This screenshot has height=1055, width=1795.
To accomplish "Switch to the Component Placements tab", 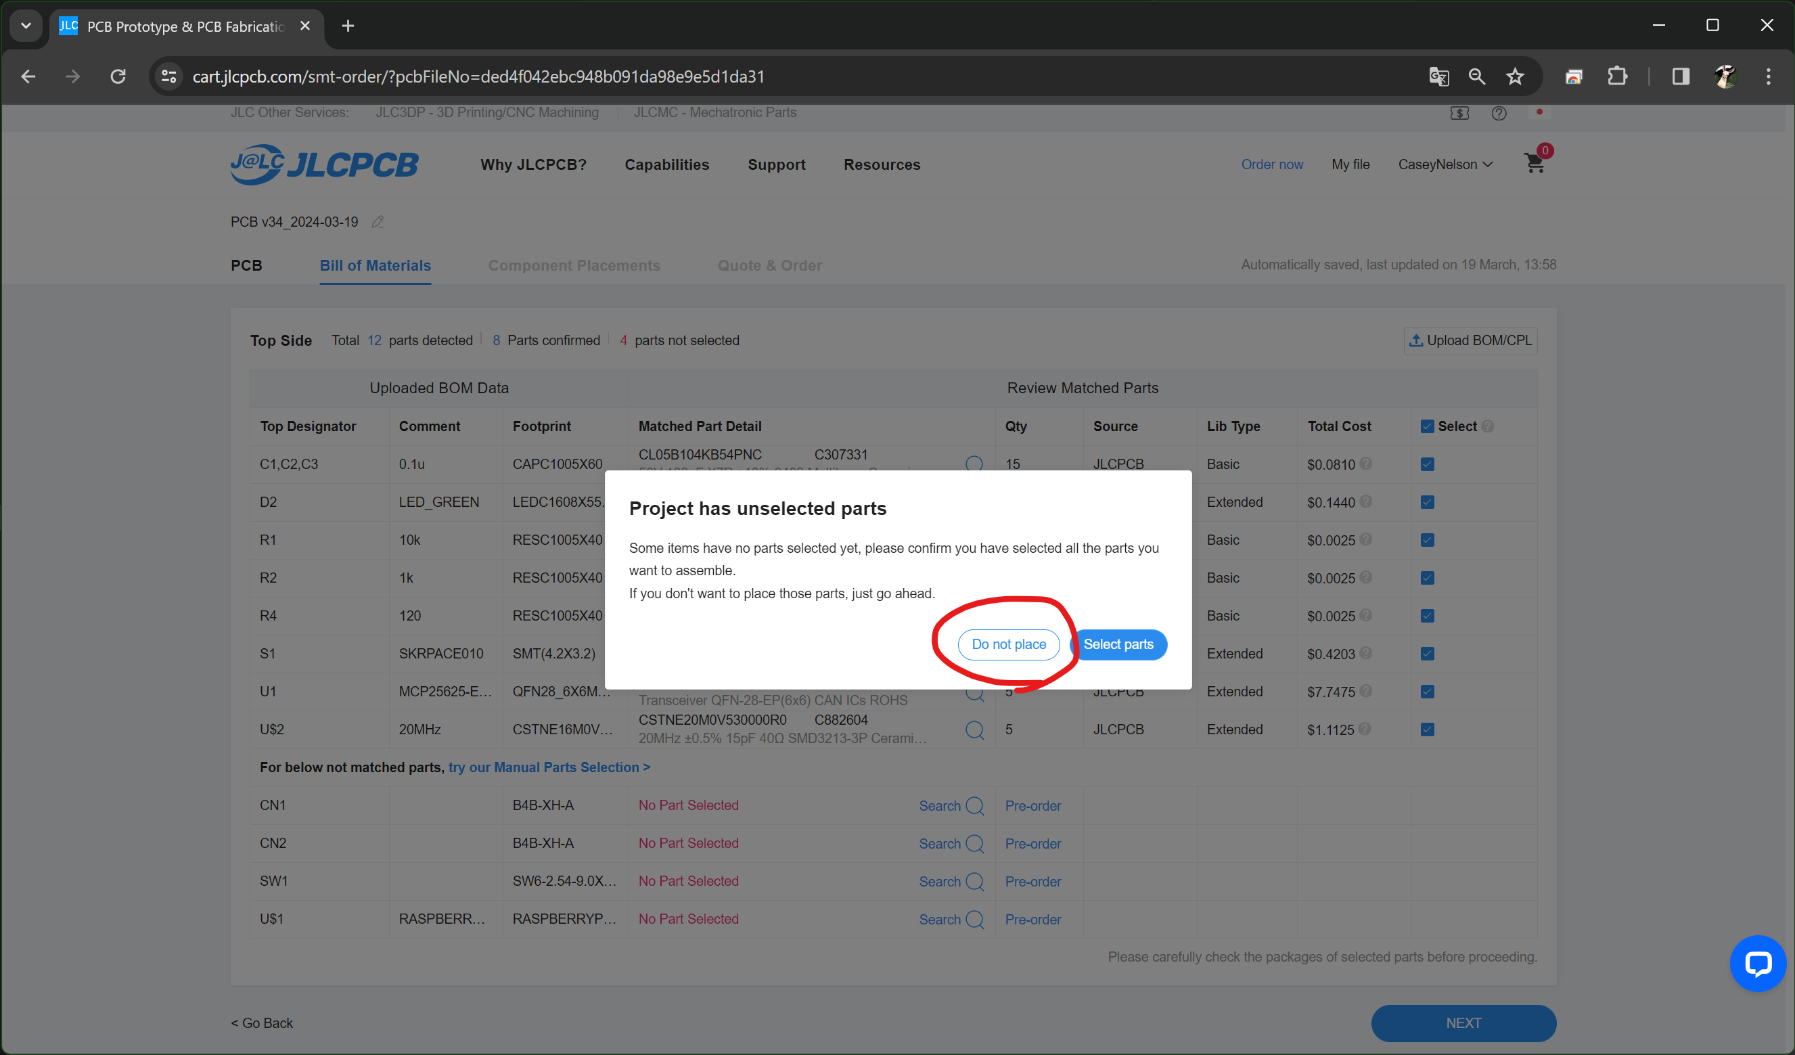I will 574,265.
